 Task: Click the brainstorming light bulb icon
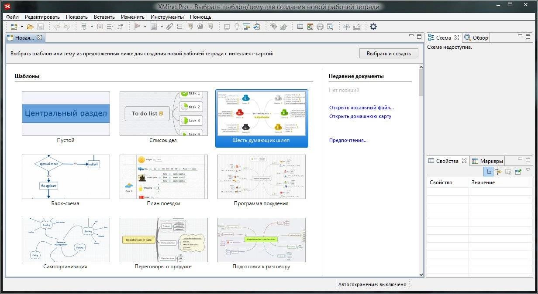(x=237, y=27)
